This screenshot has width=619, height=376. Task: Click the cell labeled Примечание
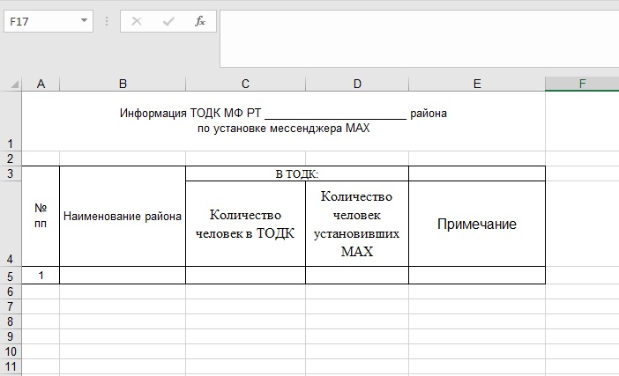click(x=477, y=224)
